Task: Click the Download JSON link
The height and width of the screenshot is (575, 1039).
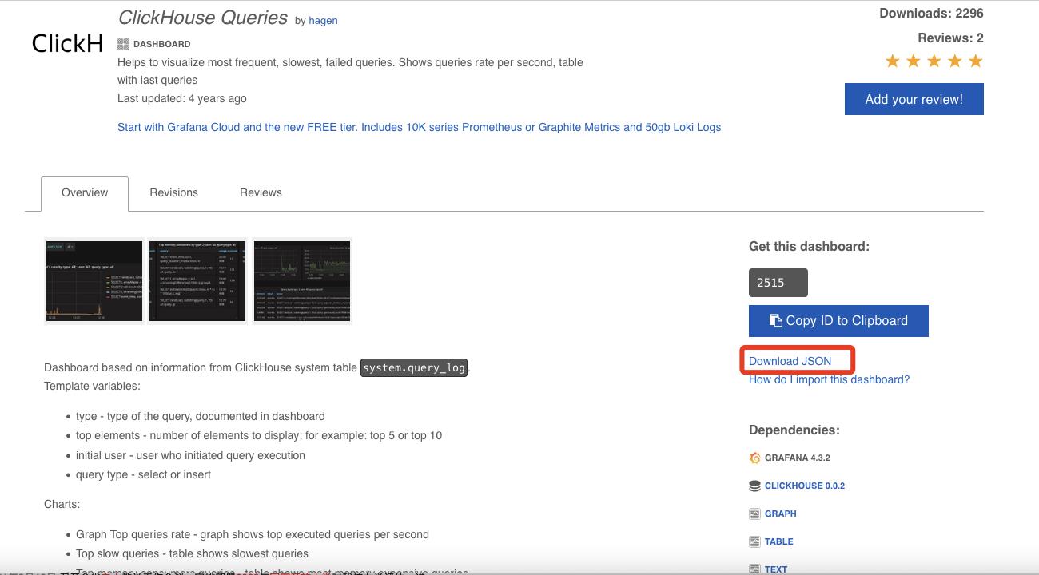Action: coord(790,361)
